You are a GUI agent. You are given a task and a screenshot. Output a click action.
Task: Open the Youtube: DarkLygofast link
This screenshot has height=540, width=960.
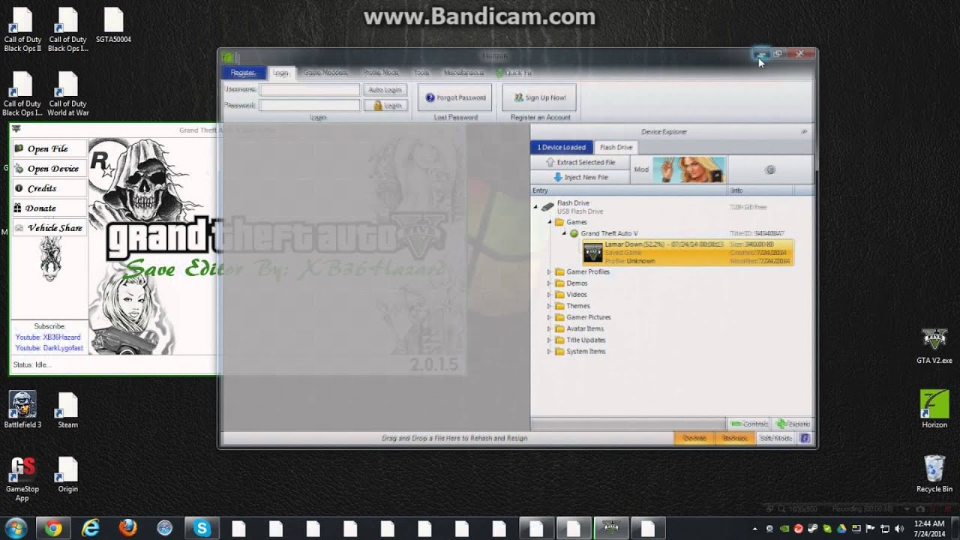click(49, 348)
